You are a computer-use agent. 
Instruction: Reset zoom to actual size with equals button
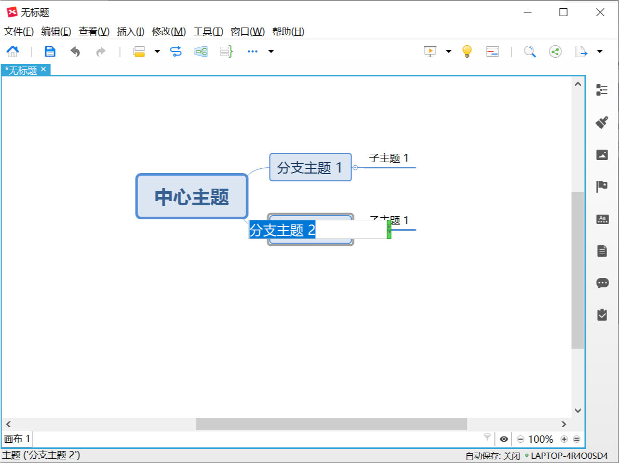[577, 439]
